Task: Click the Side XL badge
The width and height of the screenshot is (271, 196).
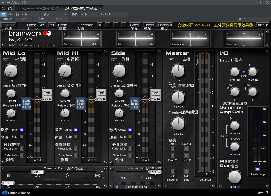Action: click(114, 60)
